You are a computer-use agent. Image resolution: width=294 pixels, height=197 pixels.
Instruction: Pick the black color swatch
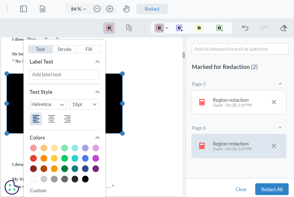click(x=85, y=179)
